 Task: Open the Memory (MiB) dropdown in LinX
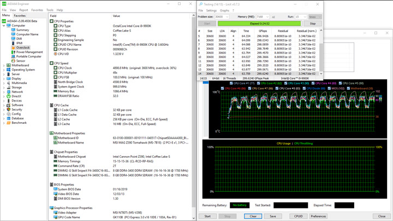tap(267, 17)
